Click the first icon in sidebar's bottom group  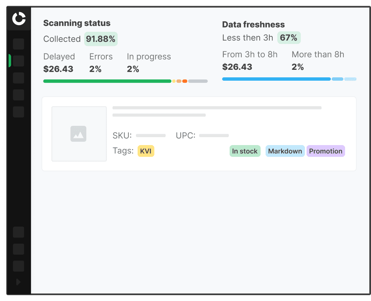point(18,232)
